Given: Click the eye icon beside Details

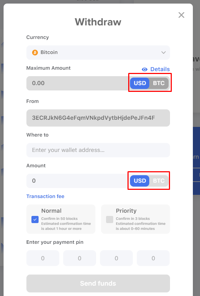Looking at the screenshot, I should pos(145,69).
